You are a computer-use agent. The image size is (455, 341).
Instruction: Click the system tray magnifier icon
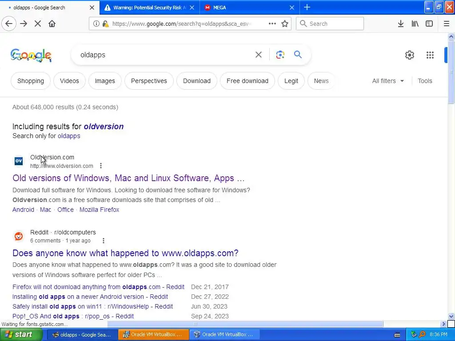tap(422, 335)
